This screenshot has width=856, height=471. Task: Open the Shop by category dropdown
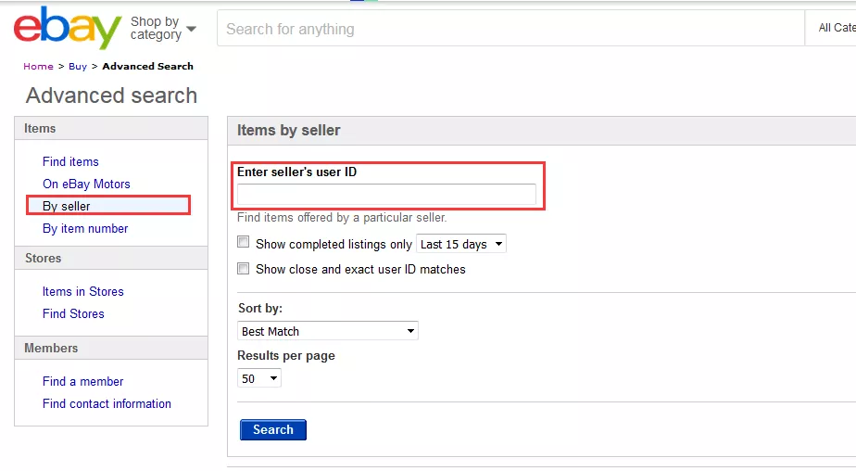coord(163,29)
